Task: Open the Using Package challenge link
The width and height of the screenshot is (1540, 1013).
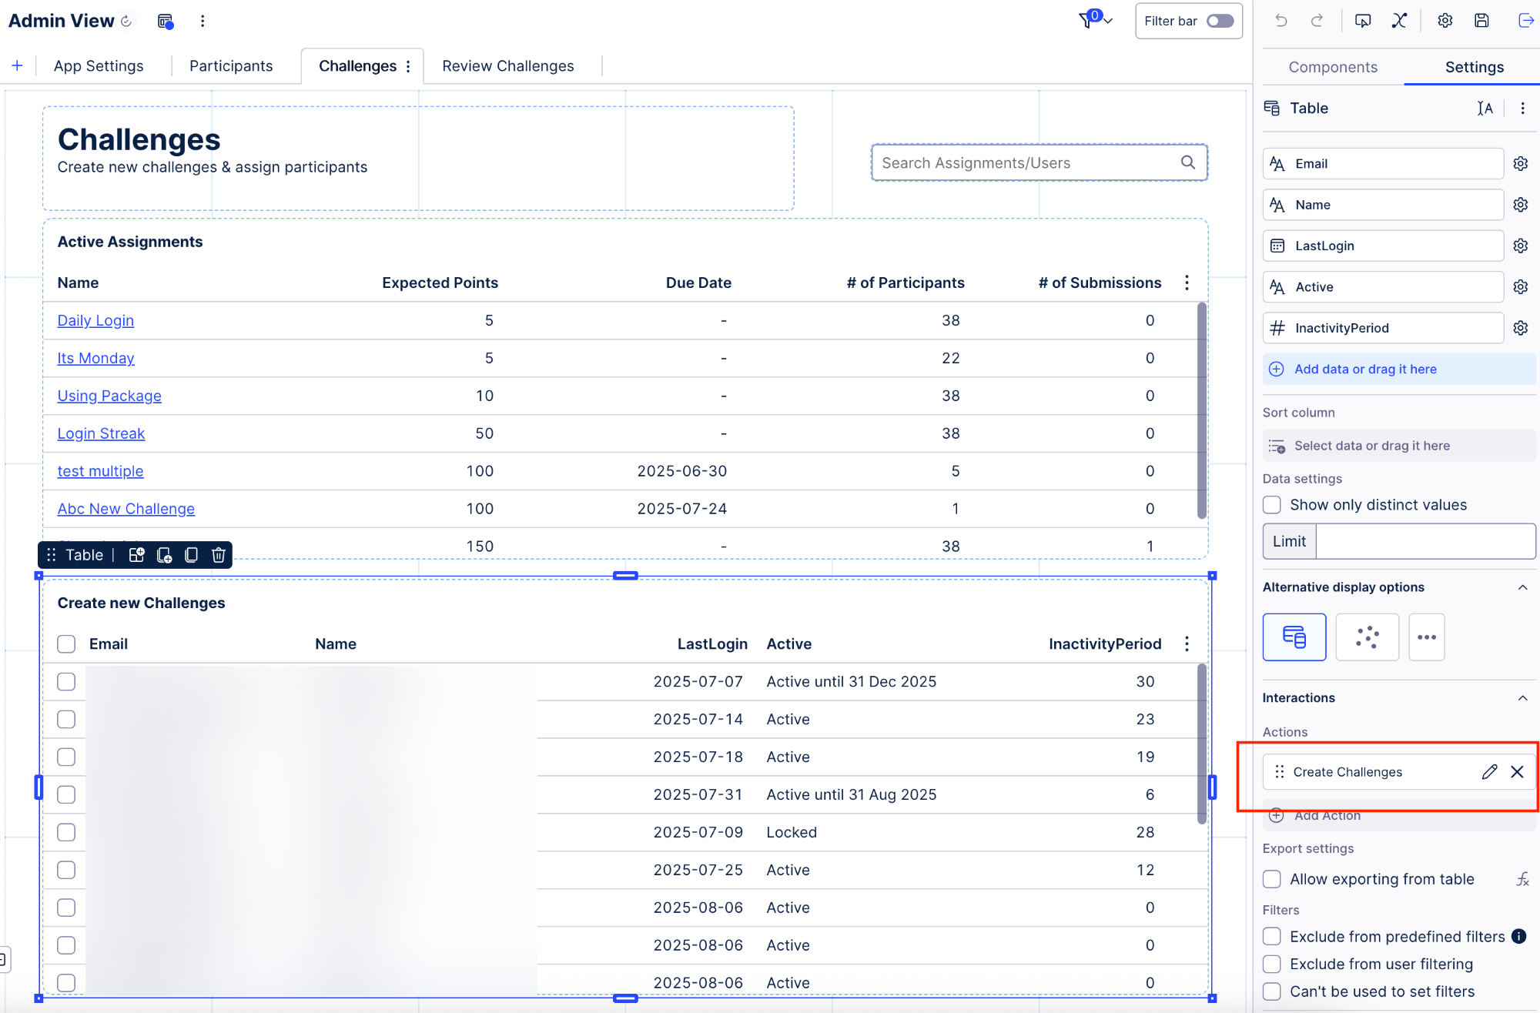Action: click(109, 396)
